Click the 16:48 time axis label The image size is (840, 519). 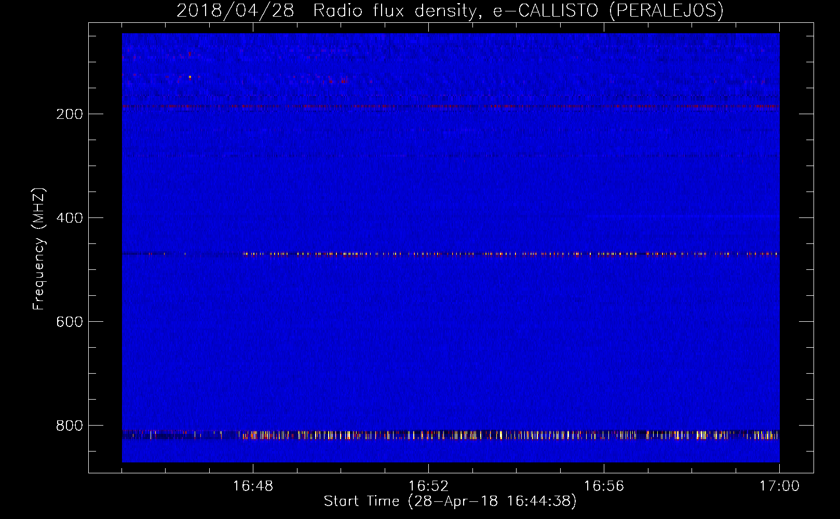coord(253,486)
